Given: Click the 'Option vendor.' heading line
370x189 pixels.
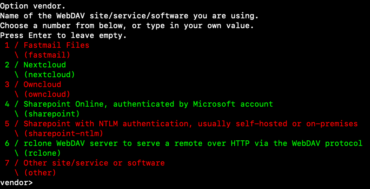Looking at the screenshot, I should 33,6.
